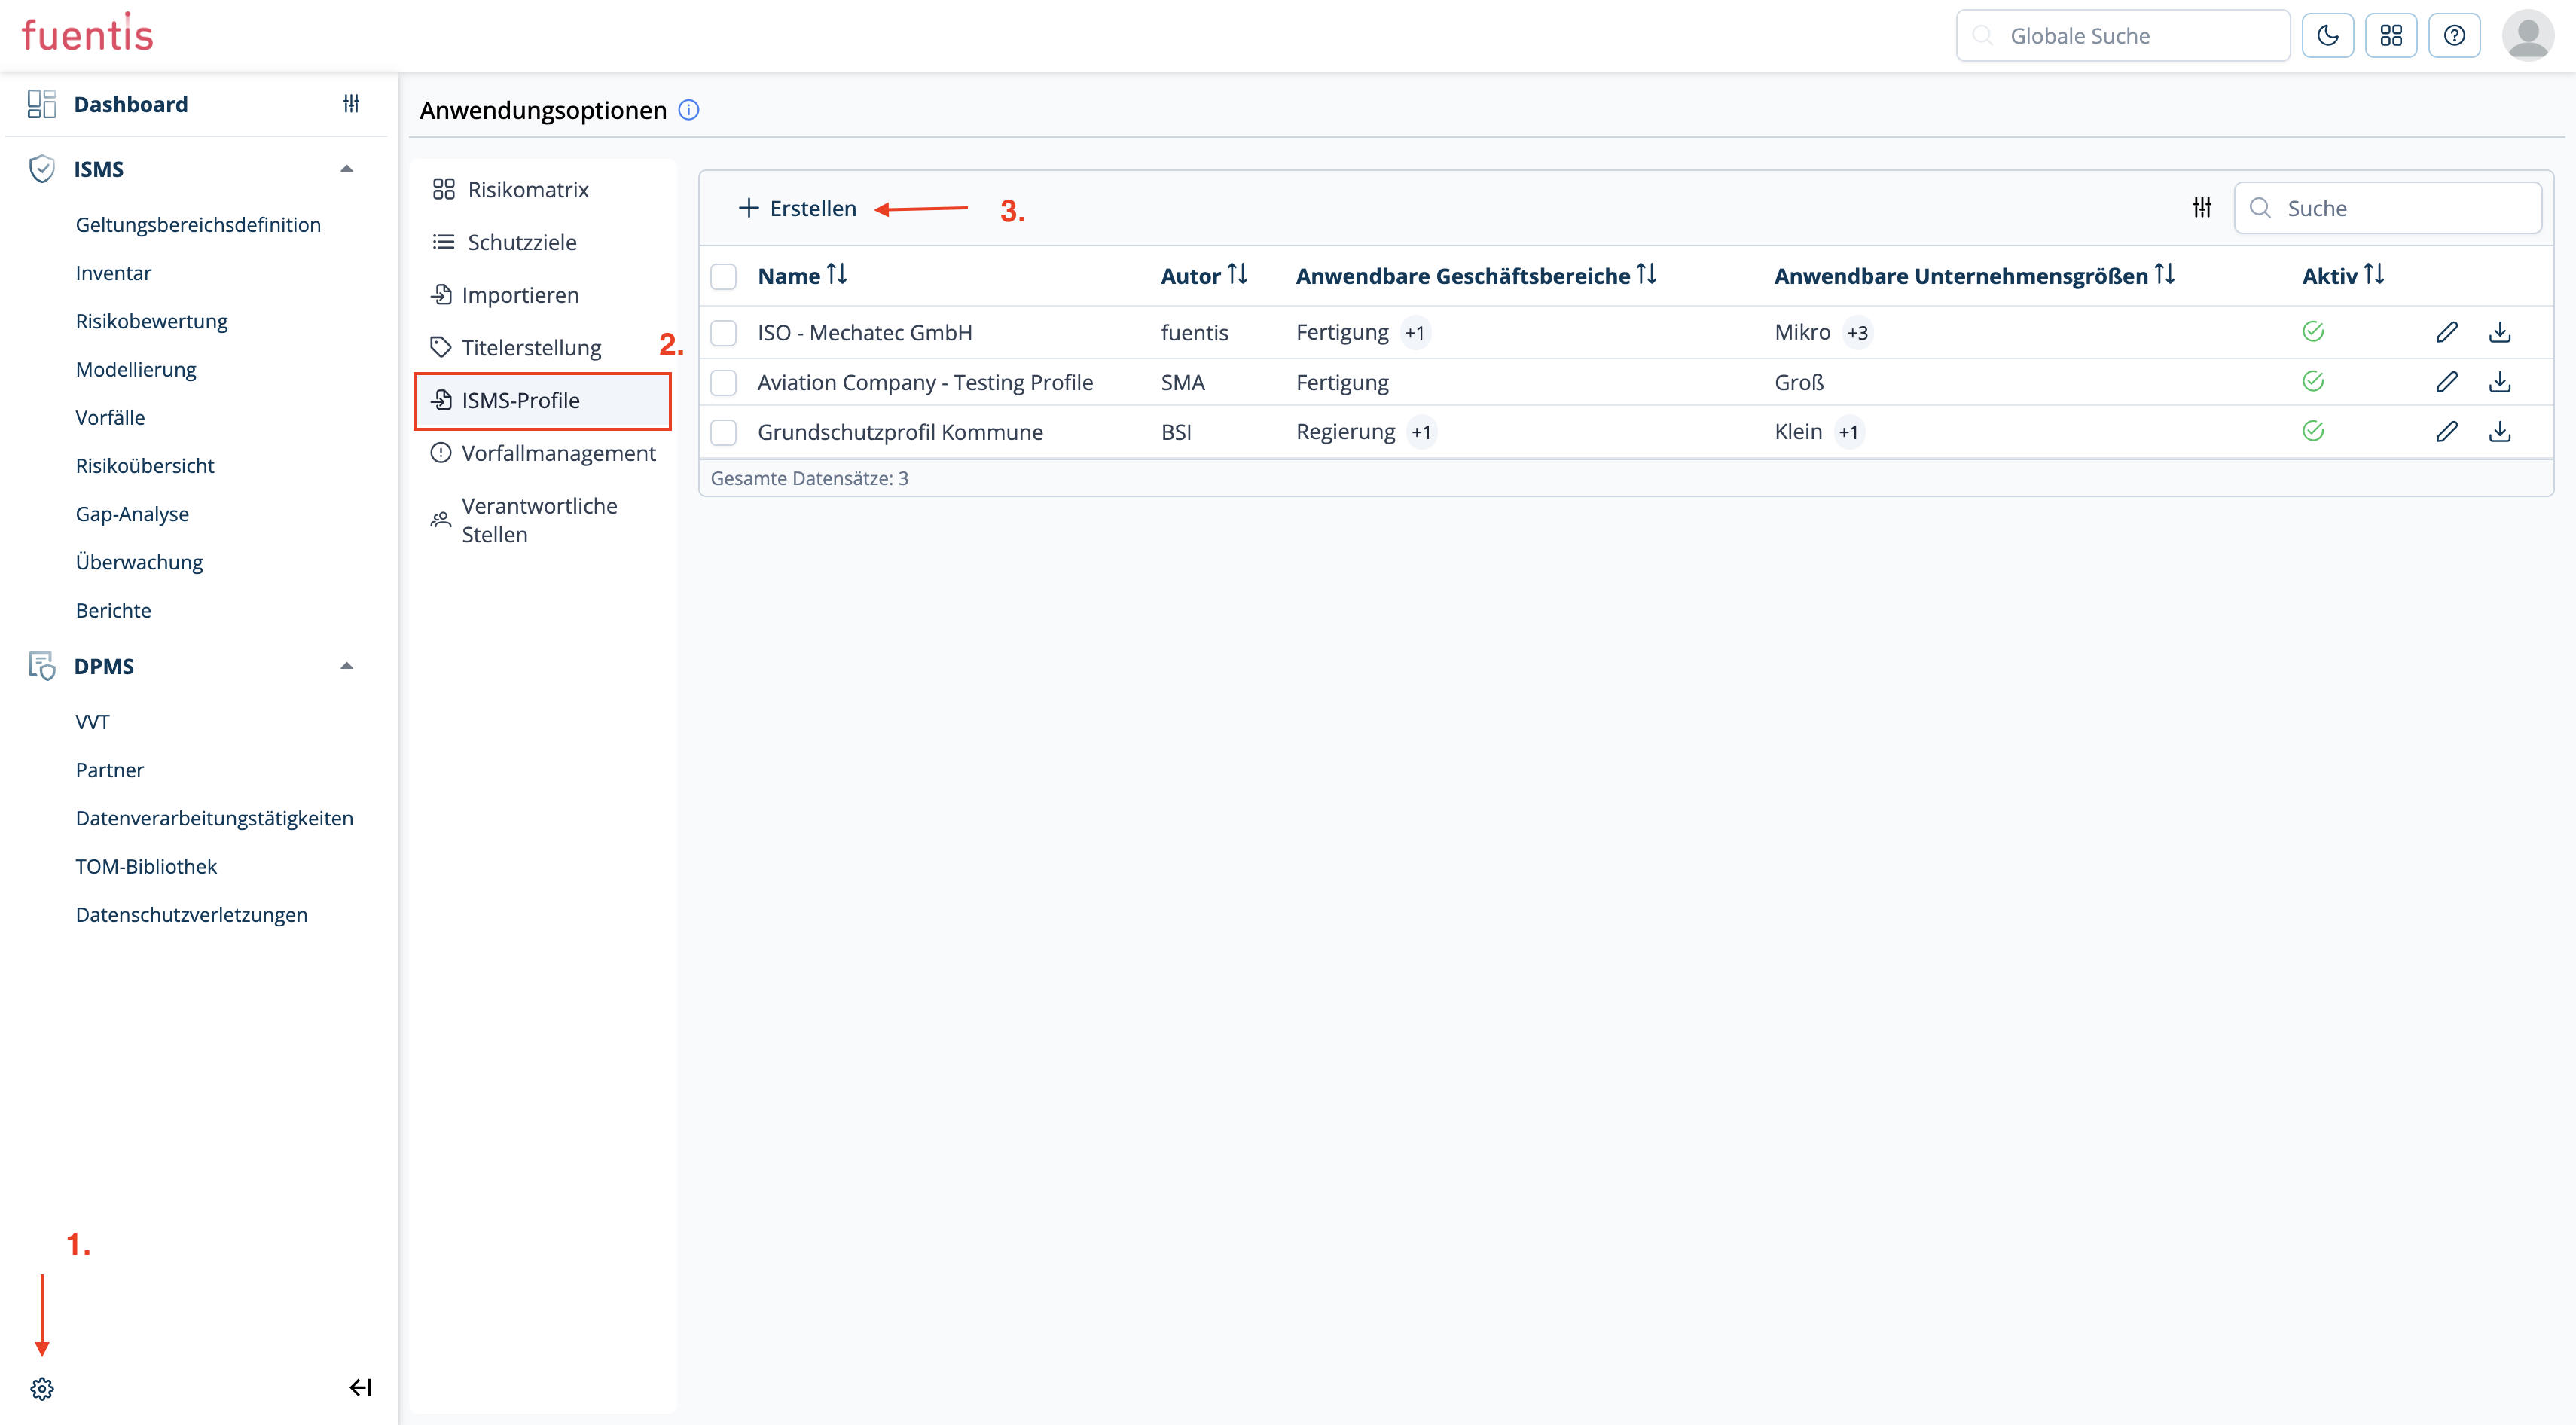Download the Grundschutzprofil Kommune profile
This screenshot has height=1425, width=2576.
click(2499, 432)
